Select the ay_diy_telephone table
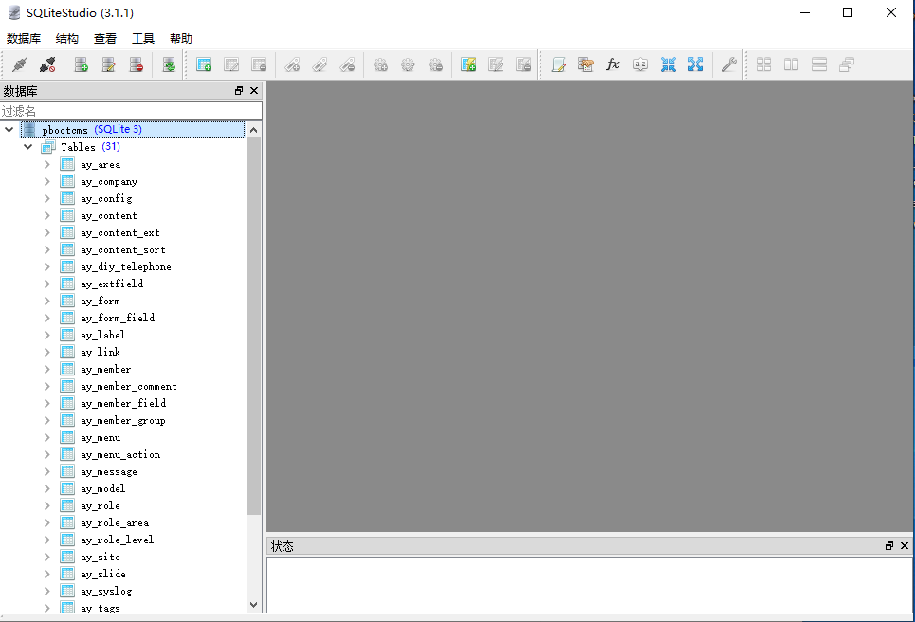The image size is (915, 622). click(126, 266)
